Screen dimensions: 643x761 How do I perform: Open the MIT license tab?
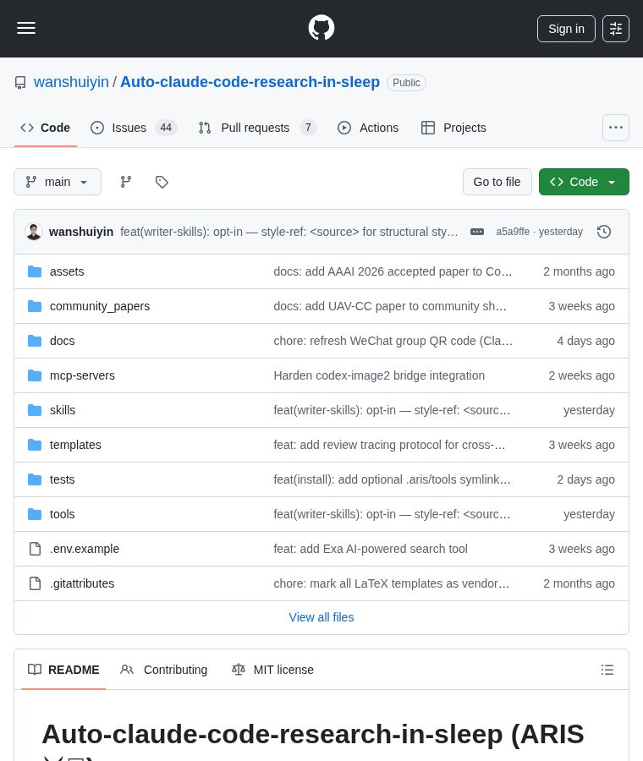pyautogui.click(x=273, y=670)
